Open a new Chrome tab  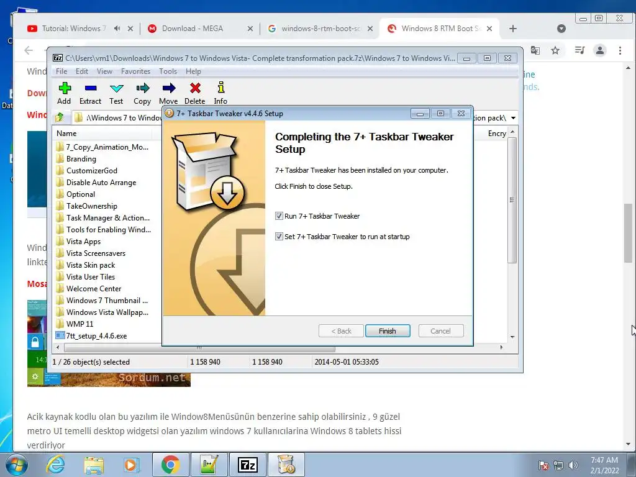512,29
